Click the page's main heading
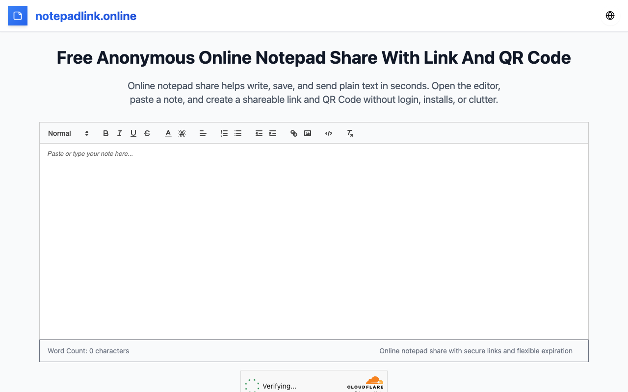628x392 pixels. click(x=314, y=58)
